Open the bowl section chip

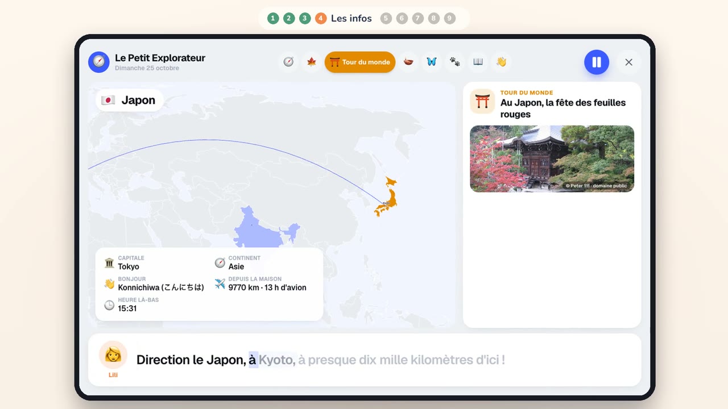408,62
